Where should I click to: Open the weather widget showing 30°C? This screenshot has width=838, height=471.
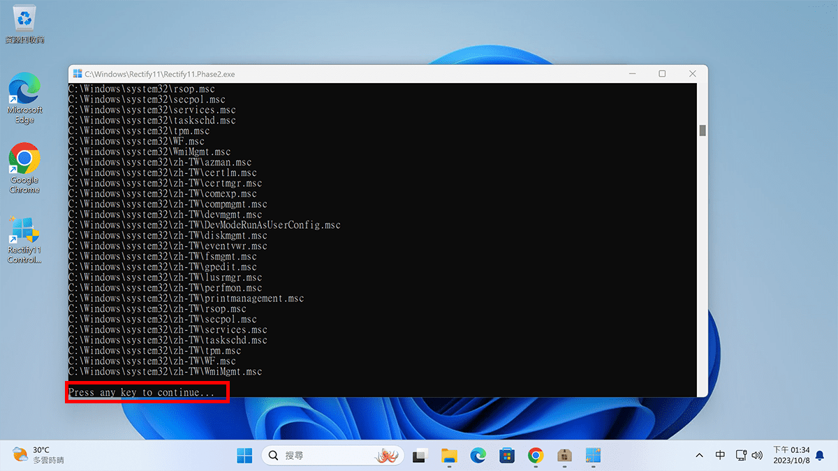38,456
